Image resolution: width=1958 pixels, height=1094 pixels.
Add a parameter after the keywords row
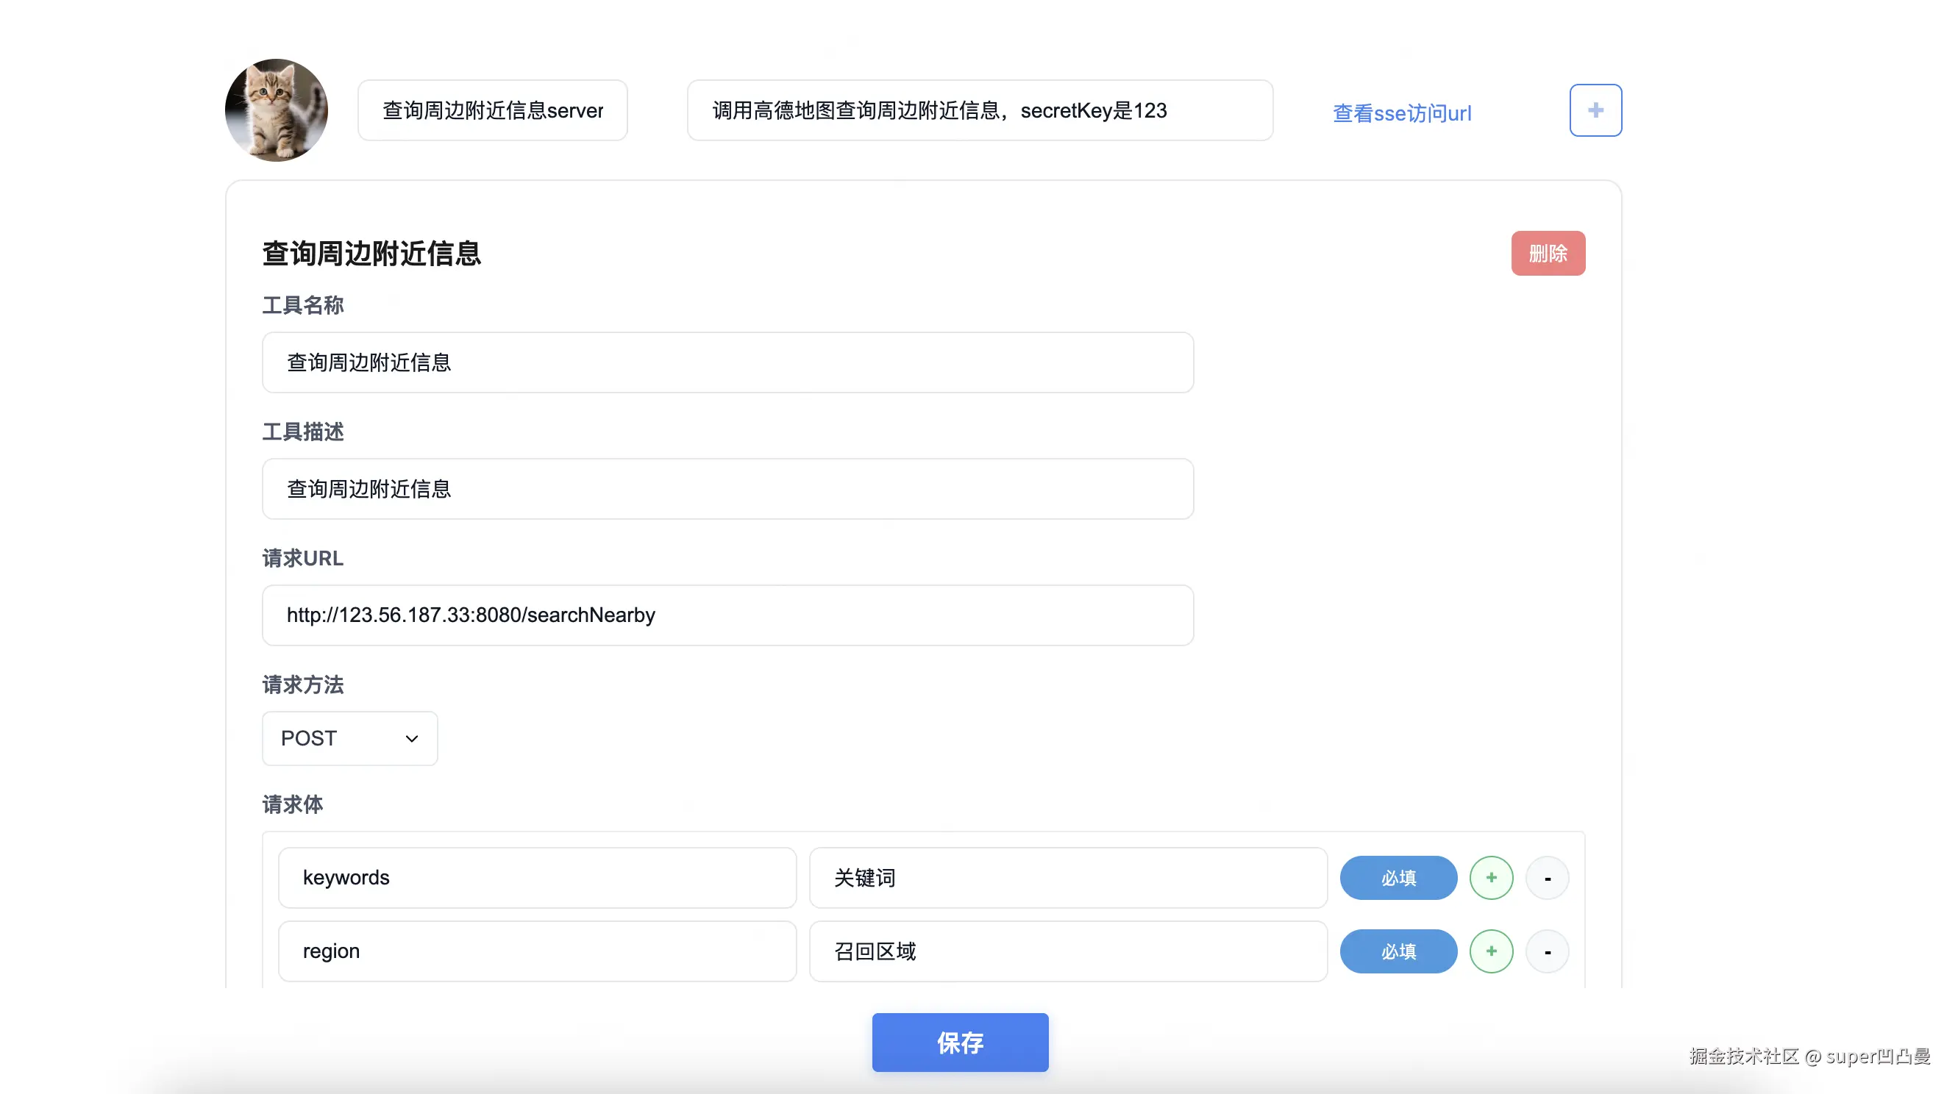1492,878
